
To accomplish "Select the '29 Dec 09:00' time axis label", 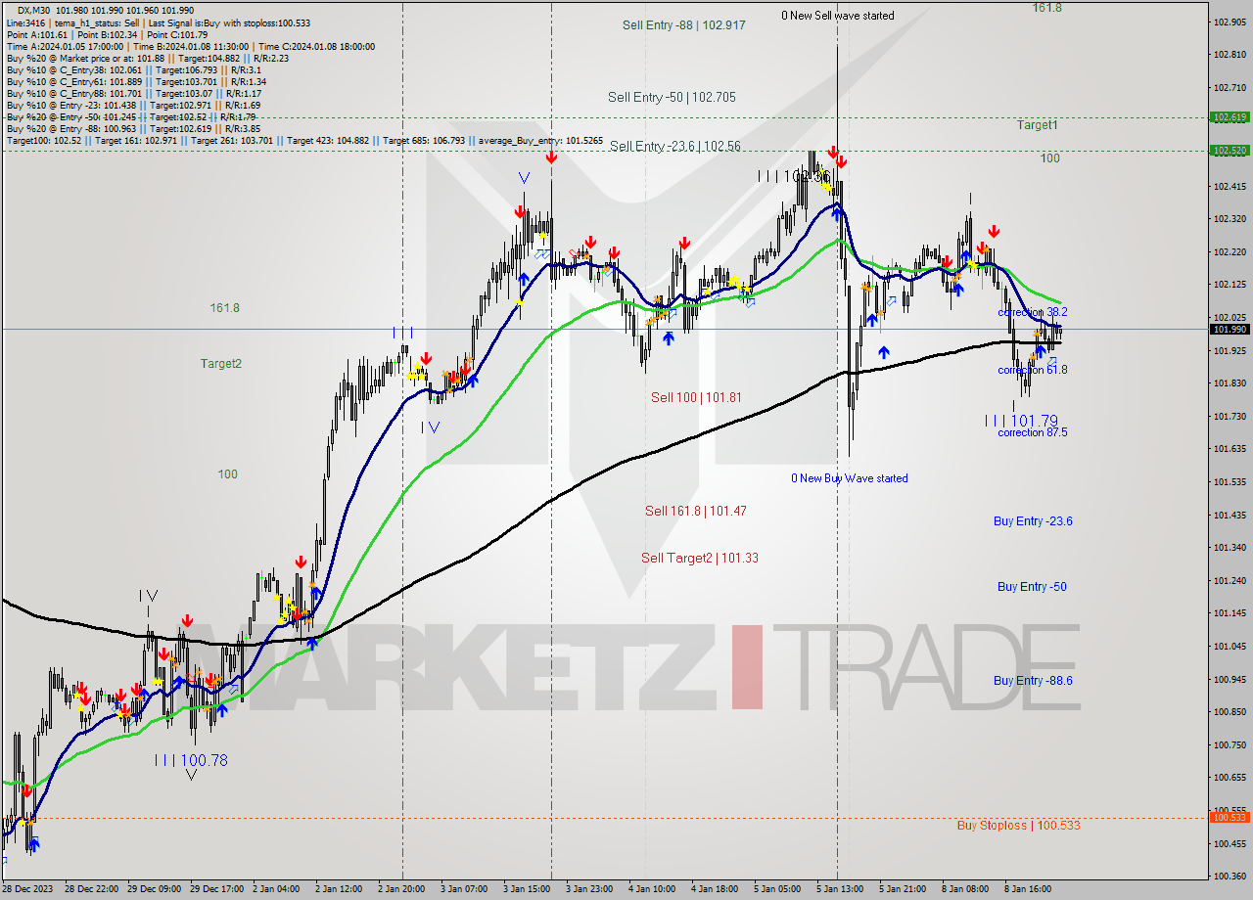I will click(x=156, y=889).
